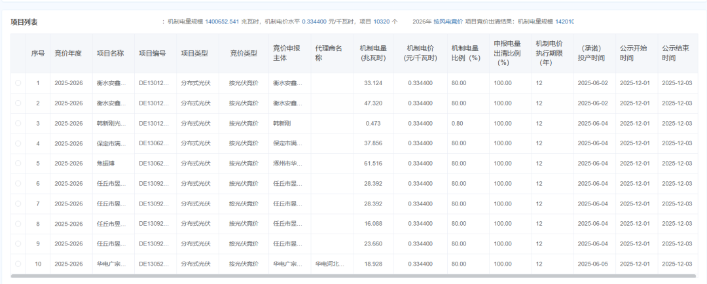
Task: Tick the radio button for row 10
Action: point(18,264)
